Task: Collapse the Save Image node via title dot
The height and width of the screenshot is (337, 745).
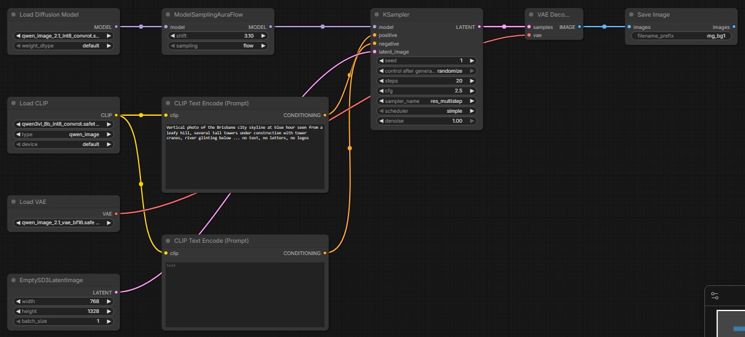Action: (631, 15)
